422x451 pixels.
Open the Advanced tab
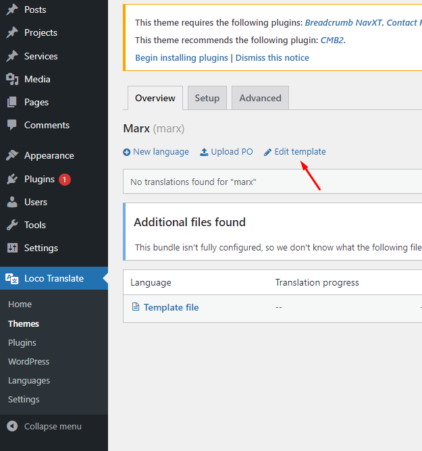click(x=260, y=98)
